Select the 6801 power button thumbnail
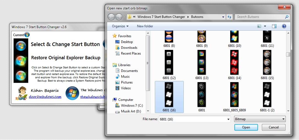The image size is (299, 140). pos(202,95)
